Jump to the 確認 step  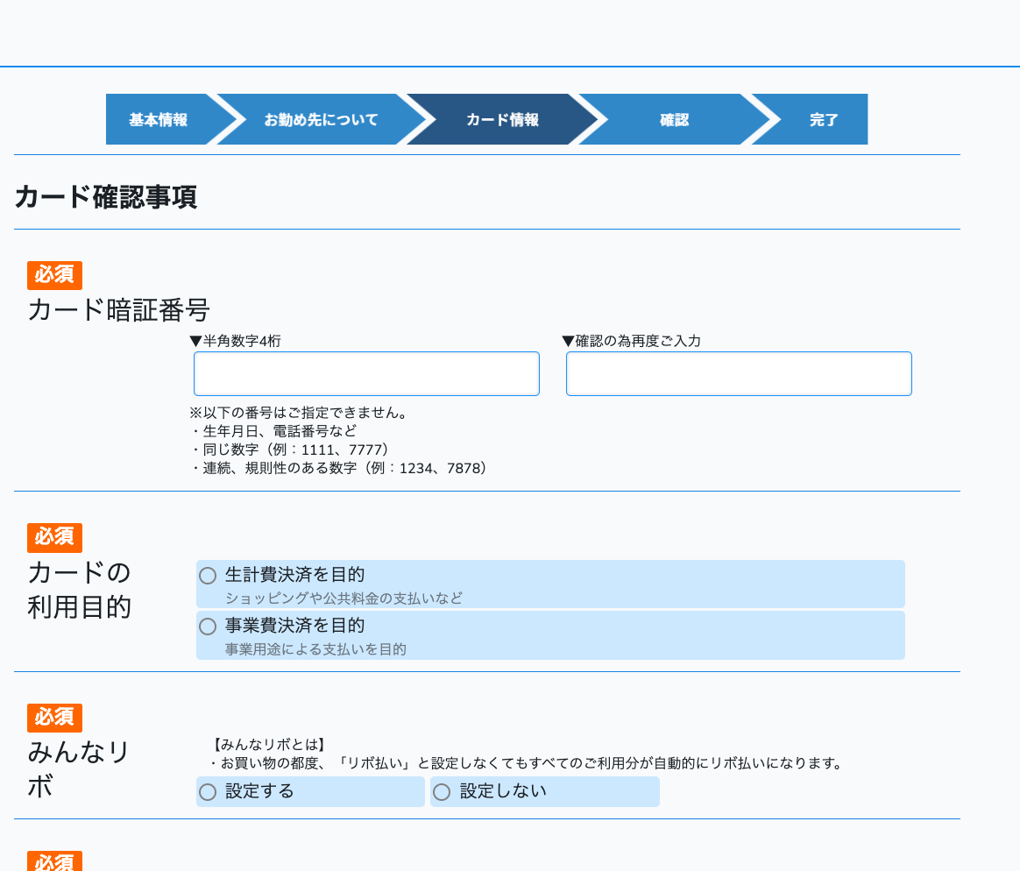coord(674,120)
